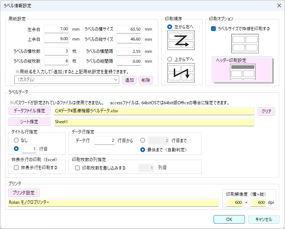This screenshot has height=229, width=285.
Task: Click the ※用紙名を入力して「追加」 note text
Action: click(72, 72)
